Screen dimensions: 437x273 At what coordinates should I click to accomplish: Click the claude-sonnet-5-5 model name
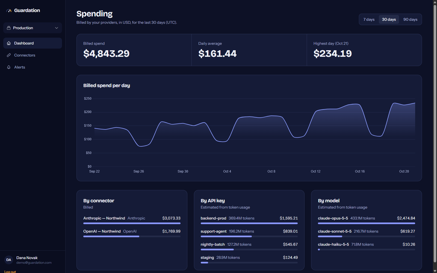click(x=335, y=231)
